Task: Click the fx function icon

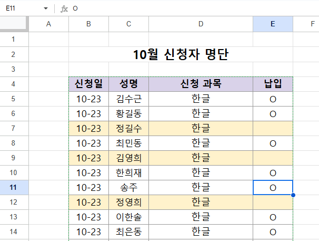Action: point(64,8)
